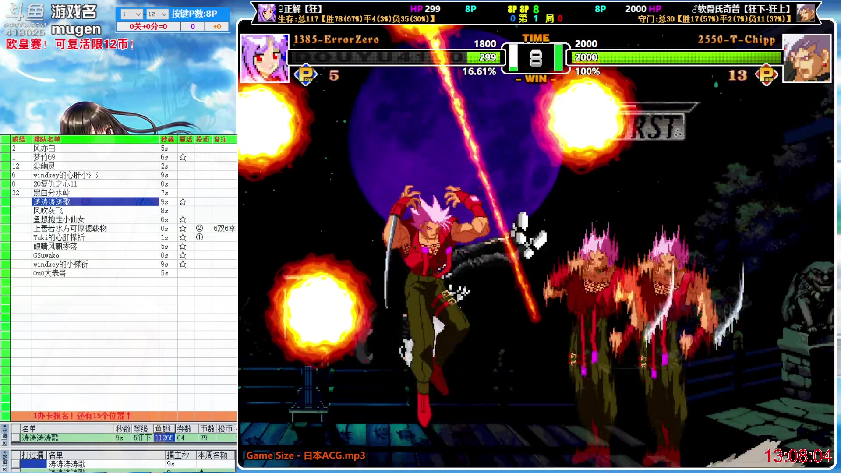Close the lower bottom-left list panel
841x473 pixels.
coord(4,469)
